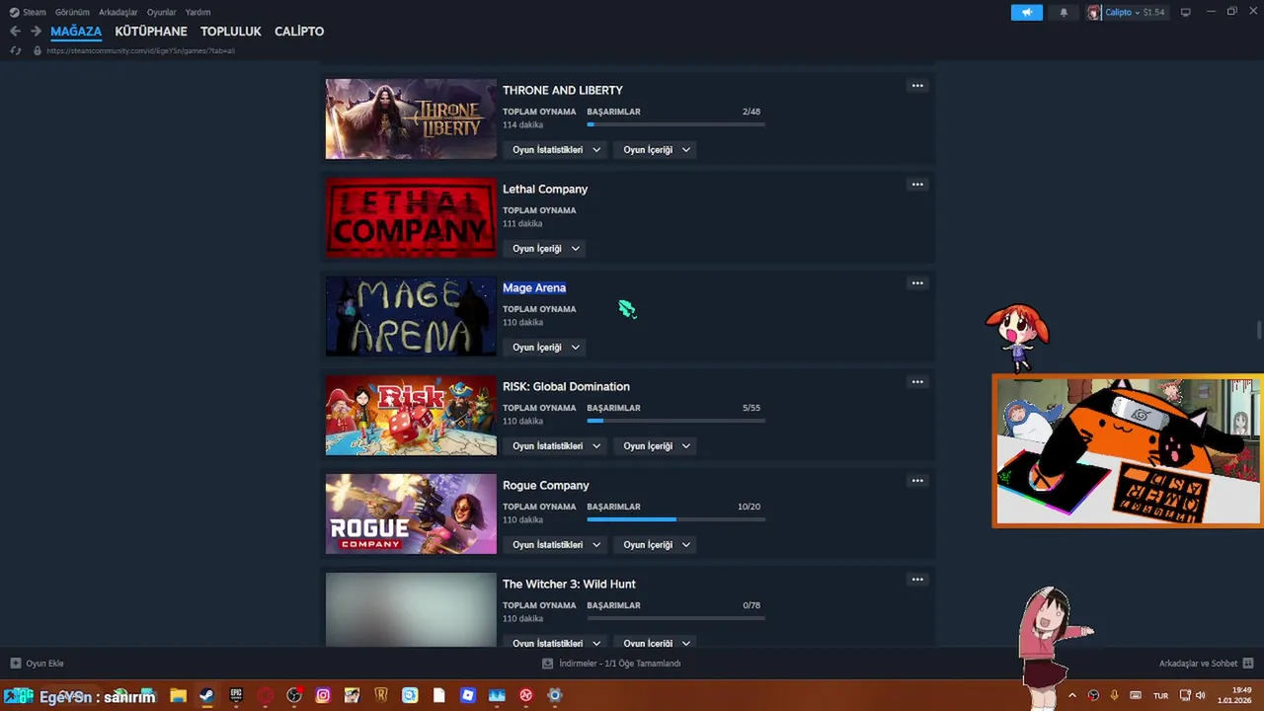This screenshot has width=1264, height=711.
Task: Open The Witcher 3: Wild Hunt title link
Action: (569, 584)
